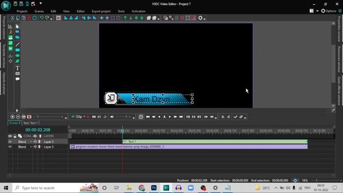Click the Add Audio object icon
343x193 pixels.
(11, 43)
